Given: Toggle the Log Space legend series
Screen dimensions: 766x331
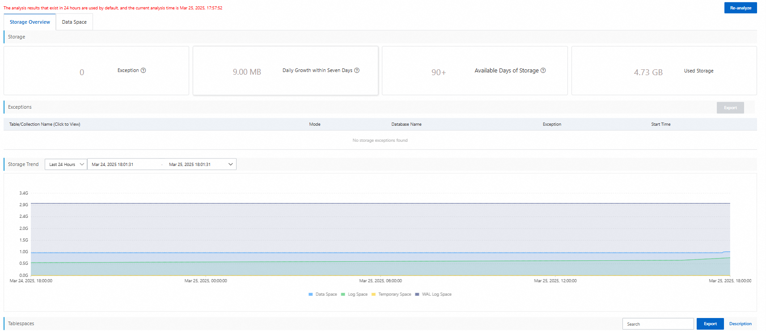Looking at the screenshot, I should 354,294.
